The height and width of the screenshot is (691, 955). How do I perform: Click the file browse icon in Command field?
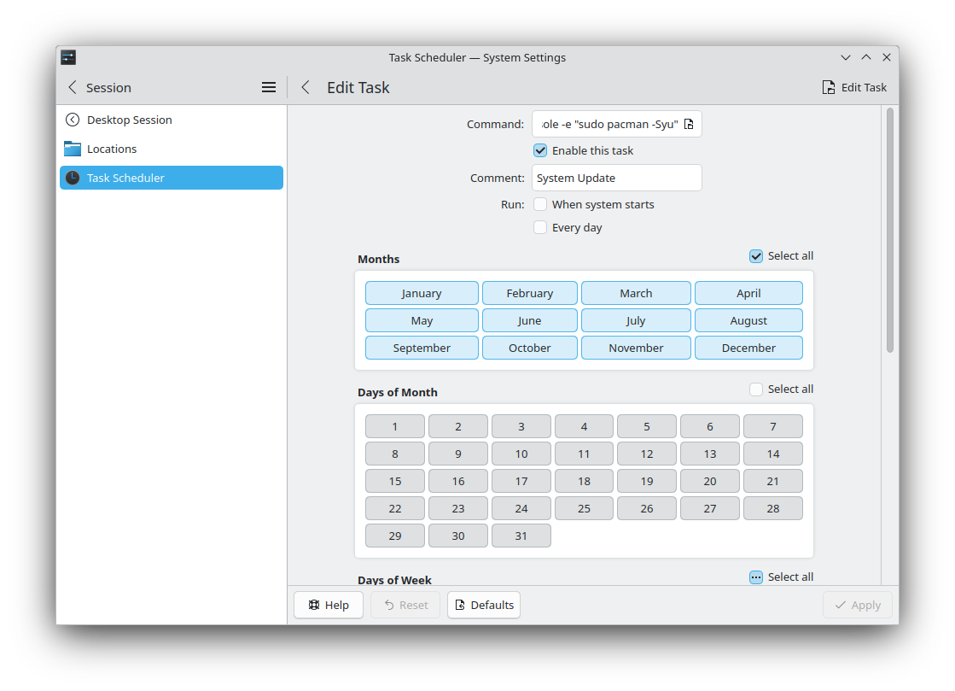coord(689,124)
